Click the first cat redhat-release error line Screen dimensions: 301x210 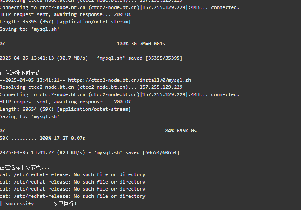73,174
